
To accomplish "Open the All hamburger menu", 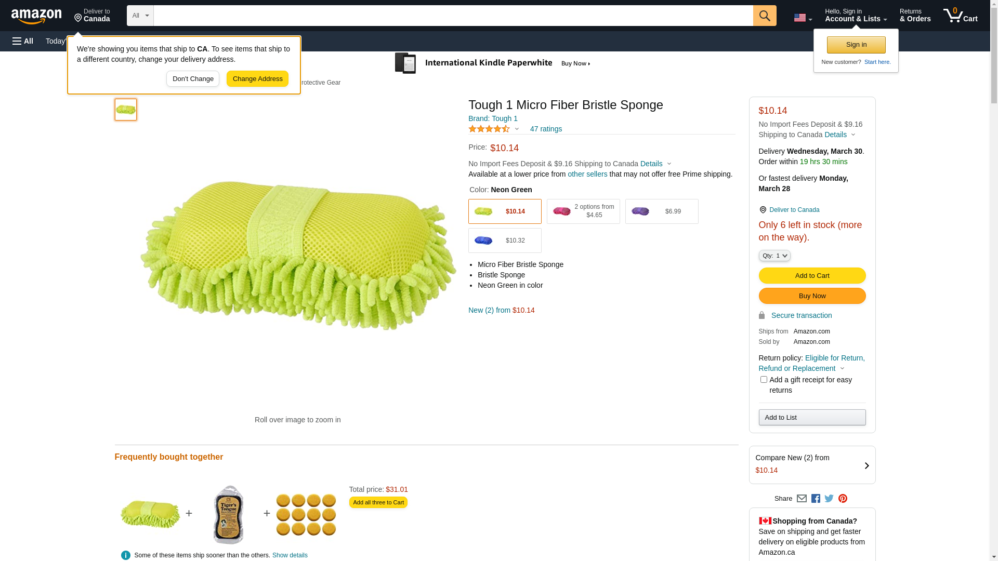I will (x=23, y=41).
